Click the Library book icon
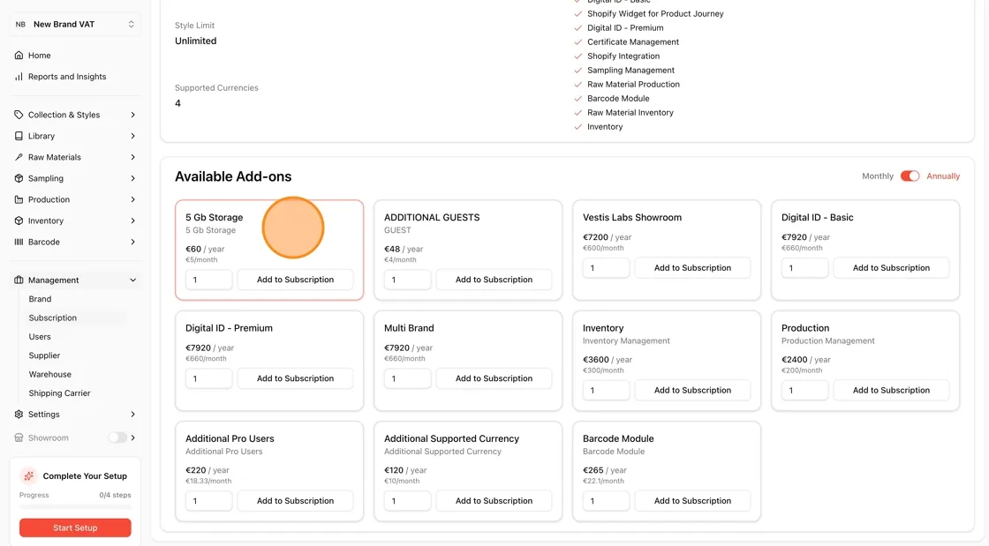The image size is (989, 546). pyautogui.click(x=19, y=136)
